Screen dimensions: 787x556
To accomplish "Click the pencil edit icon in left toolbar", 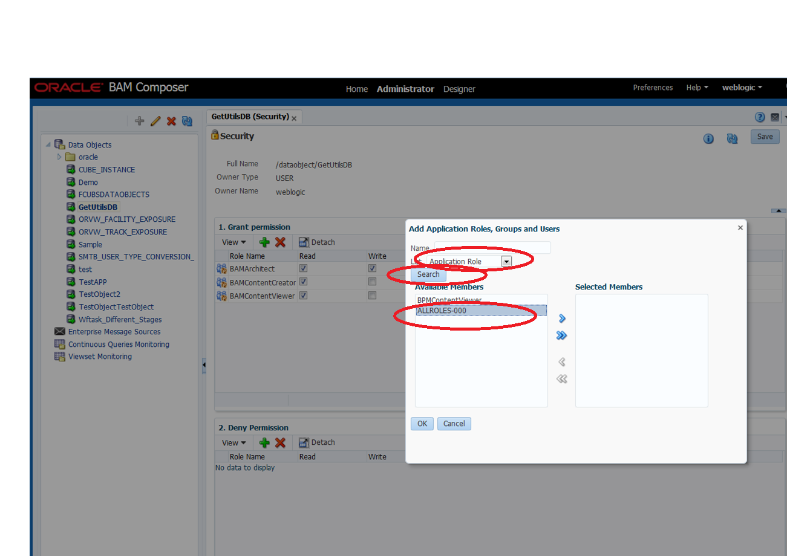I will 155,121.
